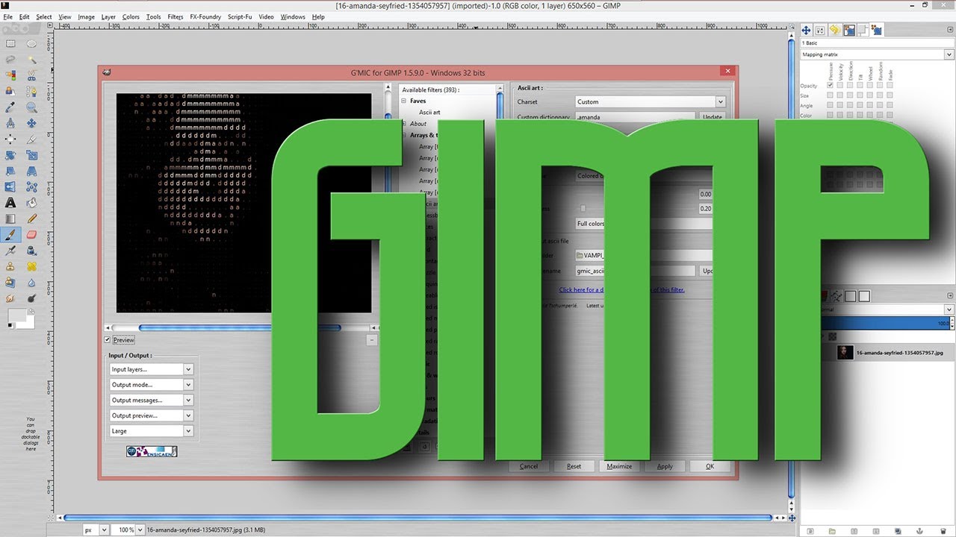Open the File menu
The width and height of the screenshot is (956, 537).
(x=7, y=16)
